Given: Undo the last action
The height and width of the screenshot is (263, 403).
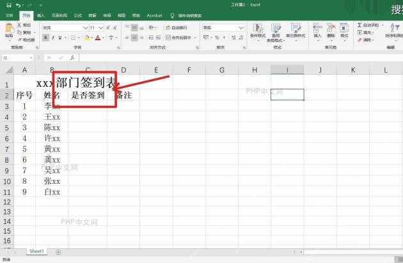Looking at the screenshot, I should [x=18, y=5].
